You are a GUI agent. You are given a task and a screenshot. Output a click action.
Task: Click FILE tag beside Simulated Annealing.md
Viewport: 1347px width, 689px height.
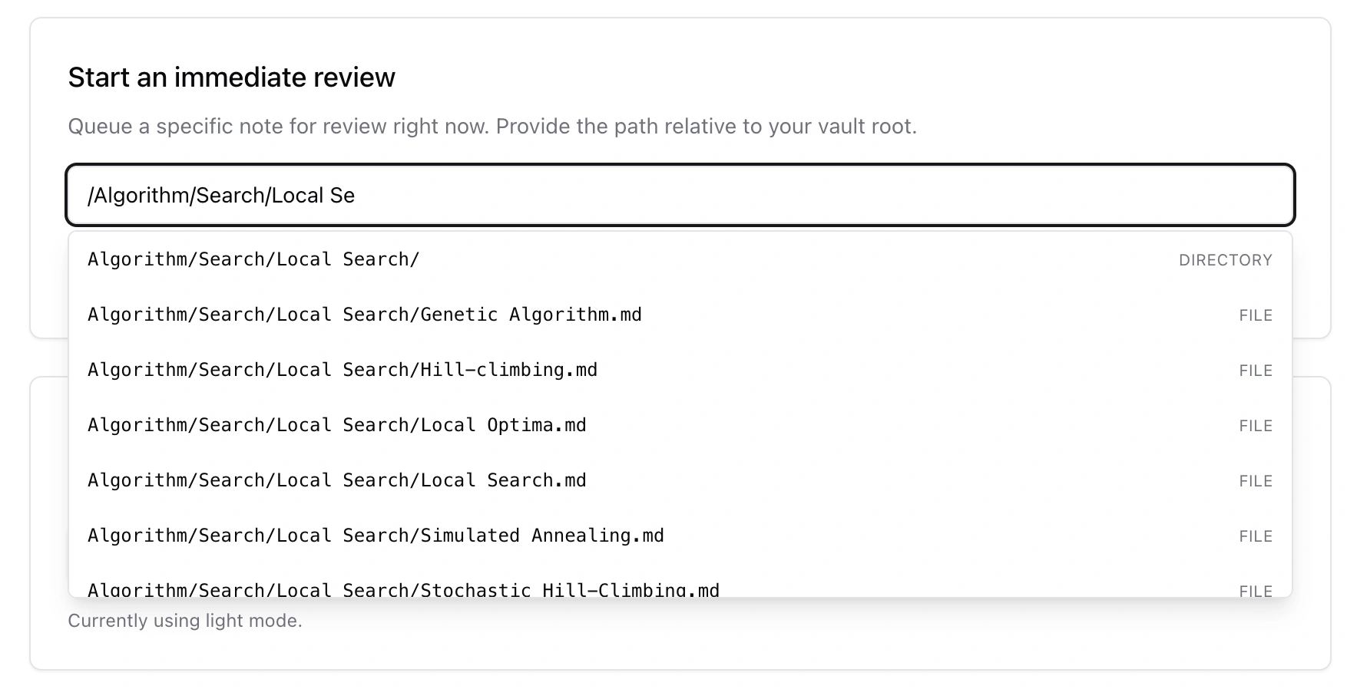pos(1256,536)
